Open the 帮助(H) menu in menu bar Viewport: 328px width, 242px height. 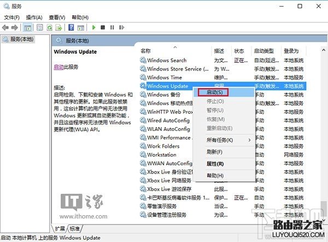tap(80, 18)
